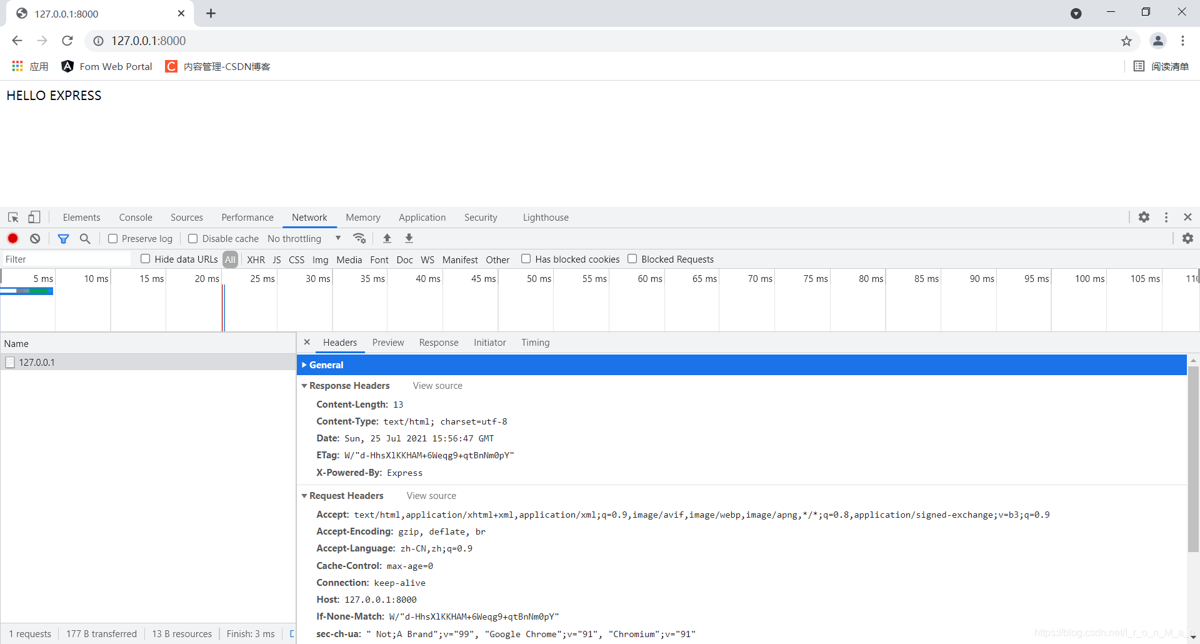Image resolution: width=1200 pixels, height=644 pixels.
Task: Activate the inspect element picker
Action: 13,218
